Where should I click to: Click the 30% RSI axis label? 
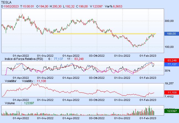[167, 71]
